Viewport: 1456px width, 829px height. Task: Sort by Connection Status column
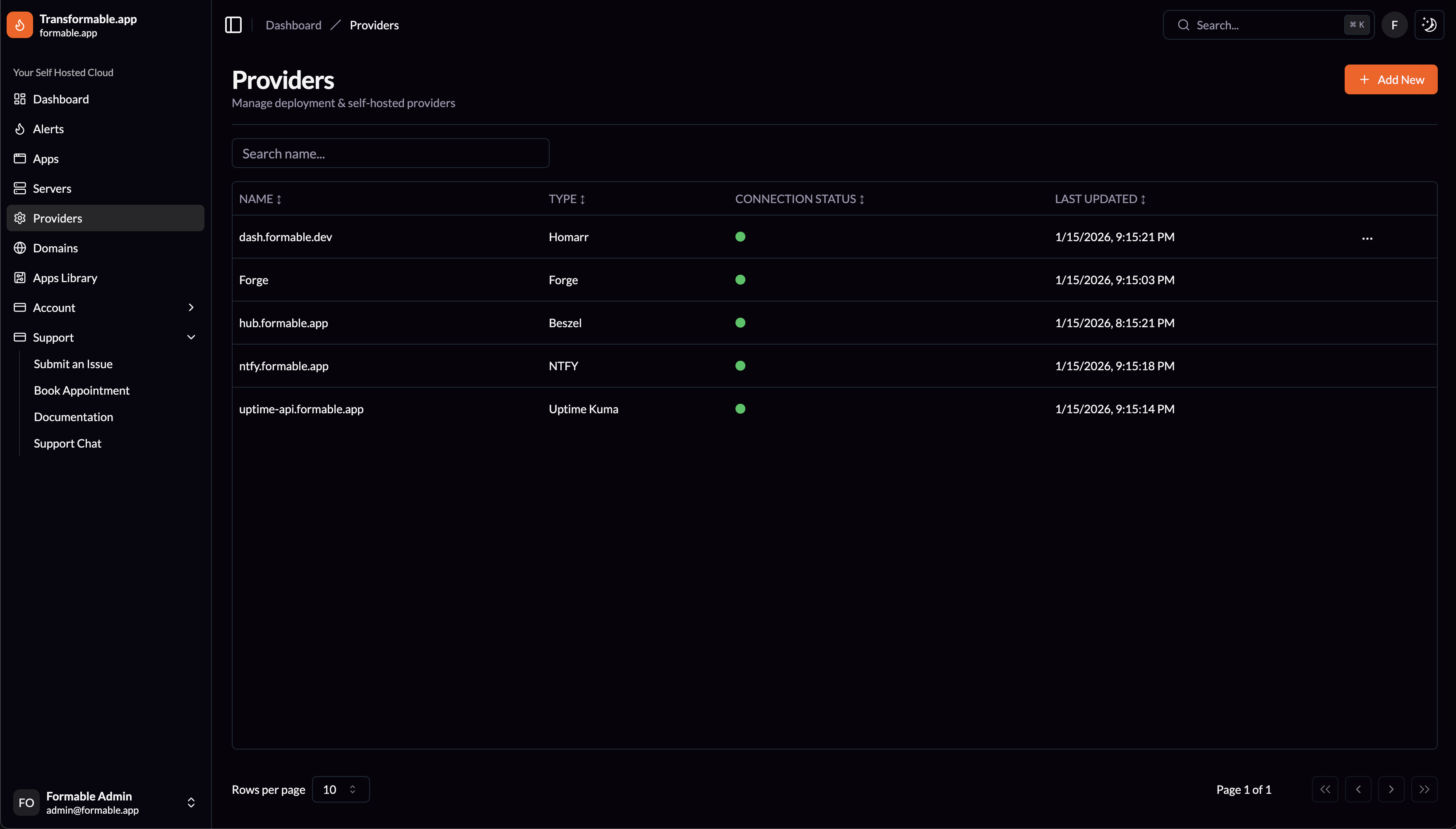[x=800, y=199]
